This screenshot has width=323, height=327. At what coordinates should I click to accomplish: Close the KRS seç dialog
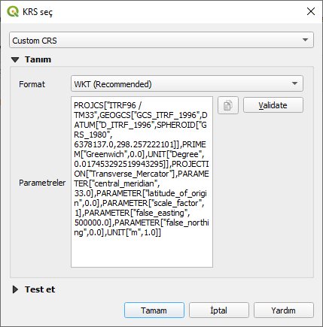coord(311,11)
